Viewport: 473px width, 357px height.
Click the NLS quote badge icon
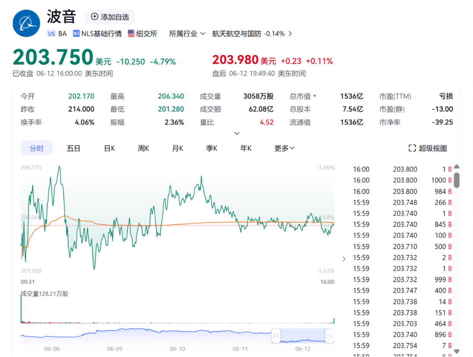tap(76, 33)
